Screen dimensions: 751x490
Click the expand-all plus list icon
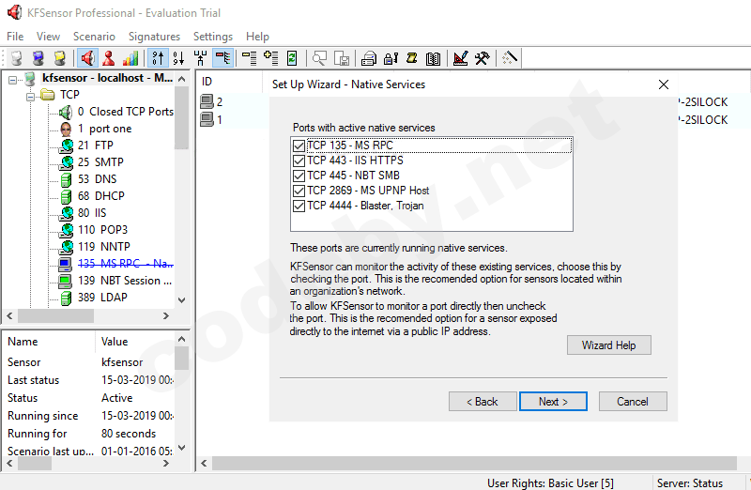click(x=270, y=58)
